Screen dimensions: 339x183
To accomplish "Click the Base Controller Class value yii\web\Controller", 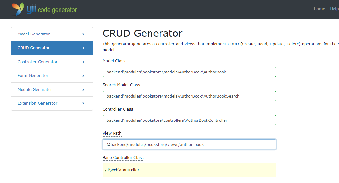I will (122, 170).
